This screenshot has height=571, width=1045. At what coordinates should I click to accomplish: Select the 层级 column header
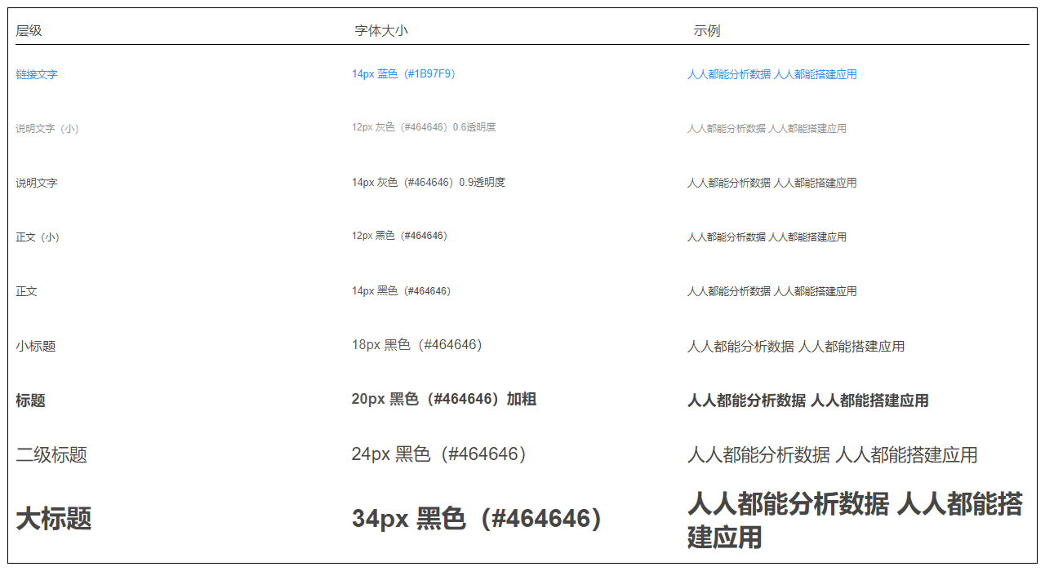pos(29,31)
